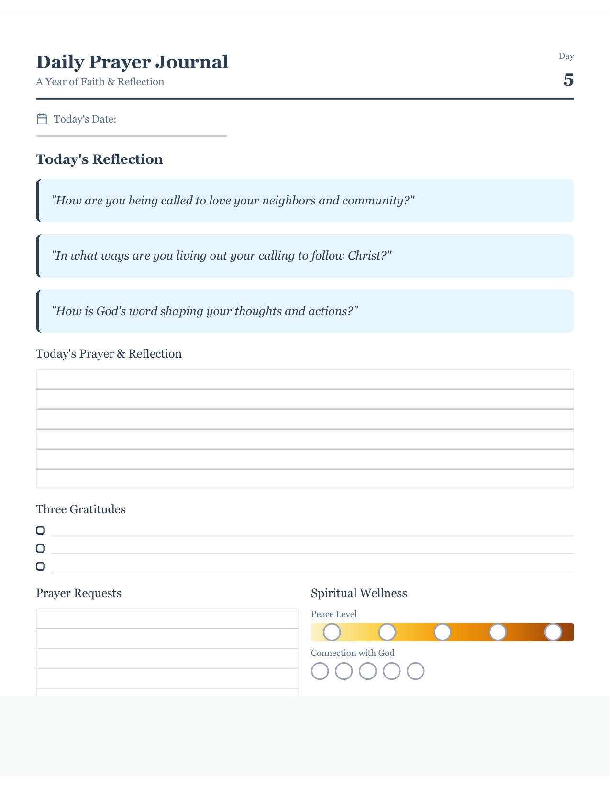
Task: Select the second Peace Level circle
Action: [x=387, y=632]
